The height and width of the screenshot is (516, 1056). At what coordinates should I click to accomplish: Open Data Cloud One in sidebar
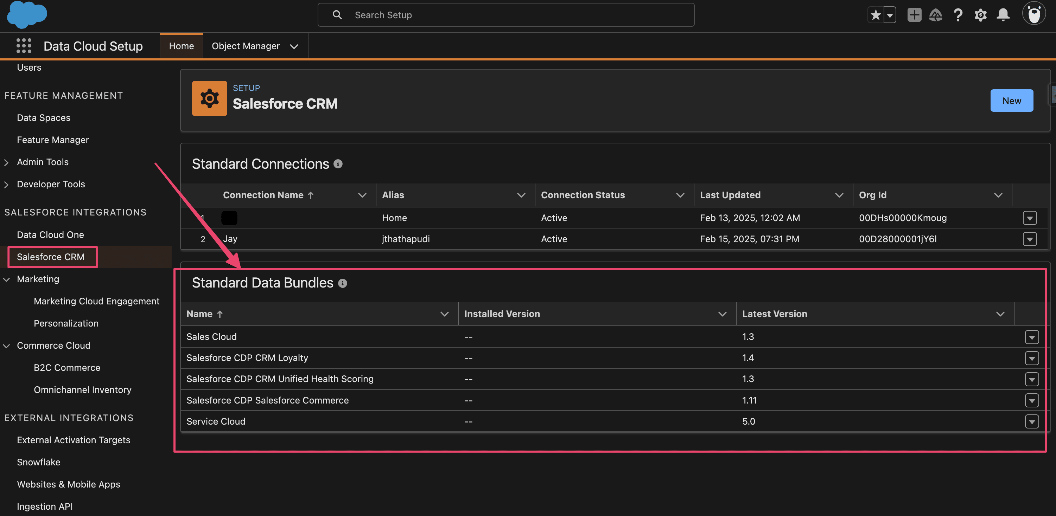(x=50, y=235)
